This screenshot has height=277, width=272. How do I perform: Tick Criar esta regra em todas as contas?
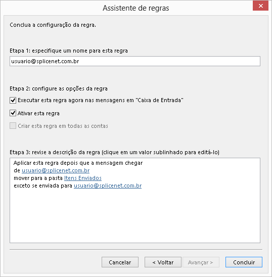pyautogui.click(x=13, y=126)
